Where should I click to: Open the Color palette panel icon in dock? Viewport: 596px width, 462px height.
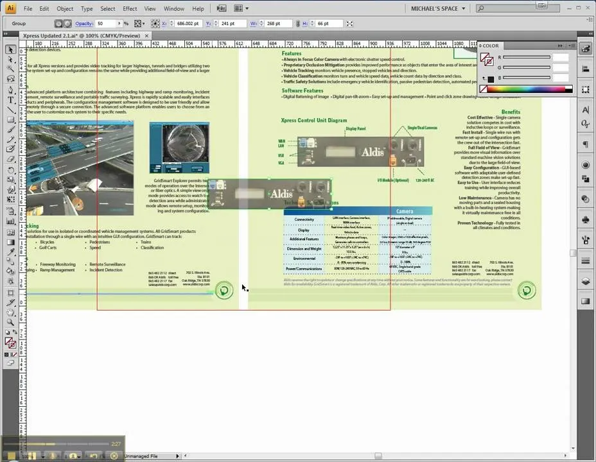point(586,49)
